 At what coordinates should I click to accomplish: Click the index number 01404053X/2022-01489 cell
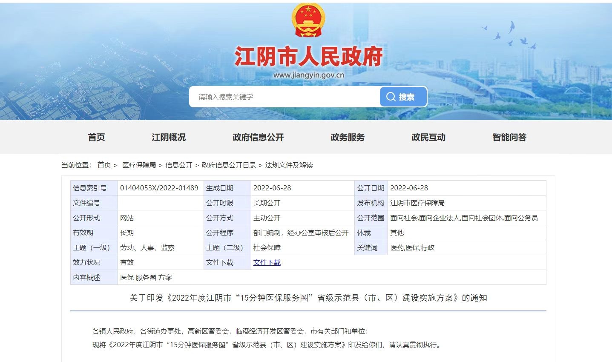tap(159, 188)
